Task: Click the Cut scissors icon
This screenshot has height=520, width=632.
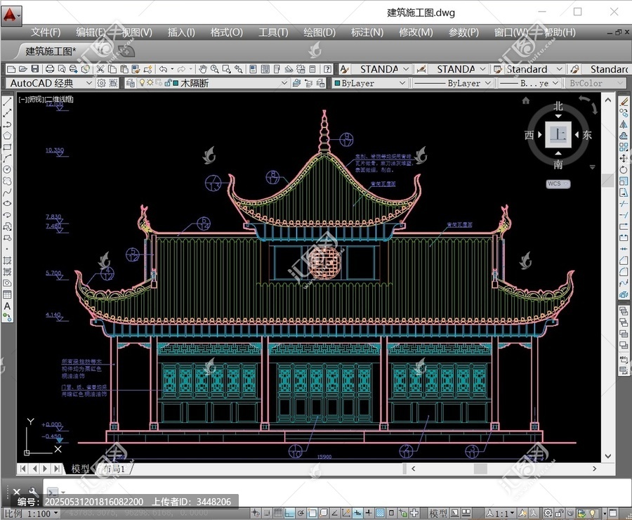Action: (x=100, y=69)
